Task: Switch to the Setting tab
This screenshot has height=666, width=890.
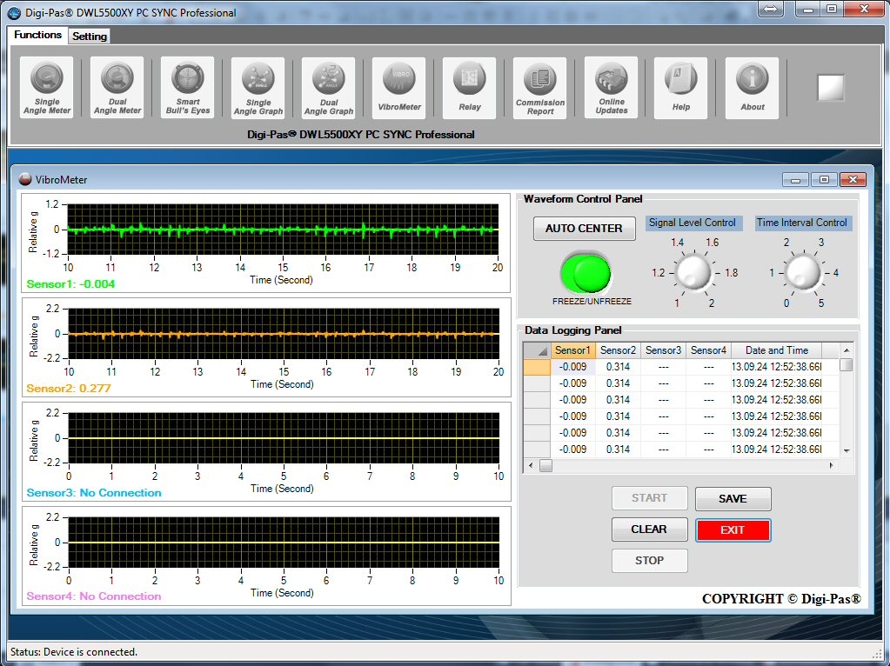Action: (89, 37)
